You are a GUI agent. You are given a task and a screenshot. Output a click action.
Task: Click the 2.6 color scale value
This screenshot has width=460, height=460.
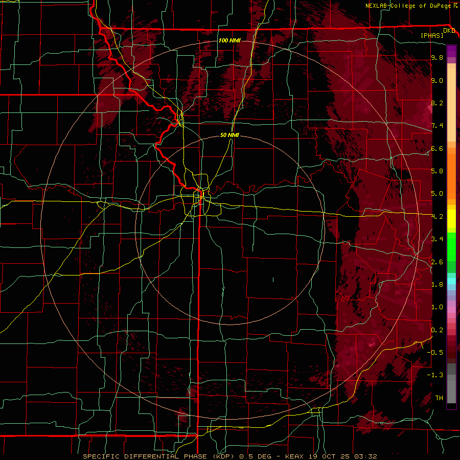click(437, 262)
